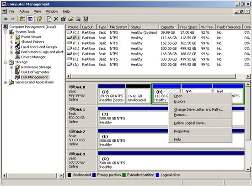Expand the Local Users and Groups node
252x186 pixels.
click(11, 47)
